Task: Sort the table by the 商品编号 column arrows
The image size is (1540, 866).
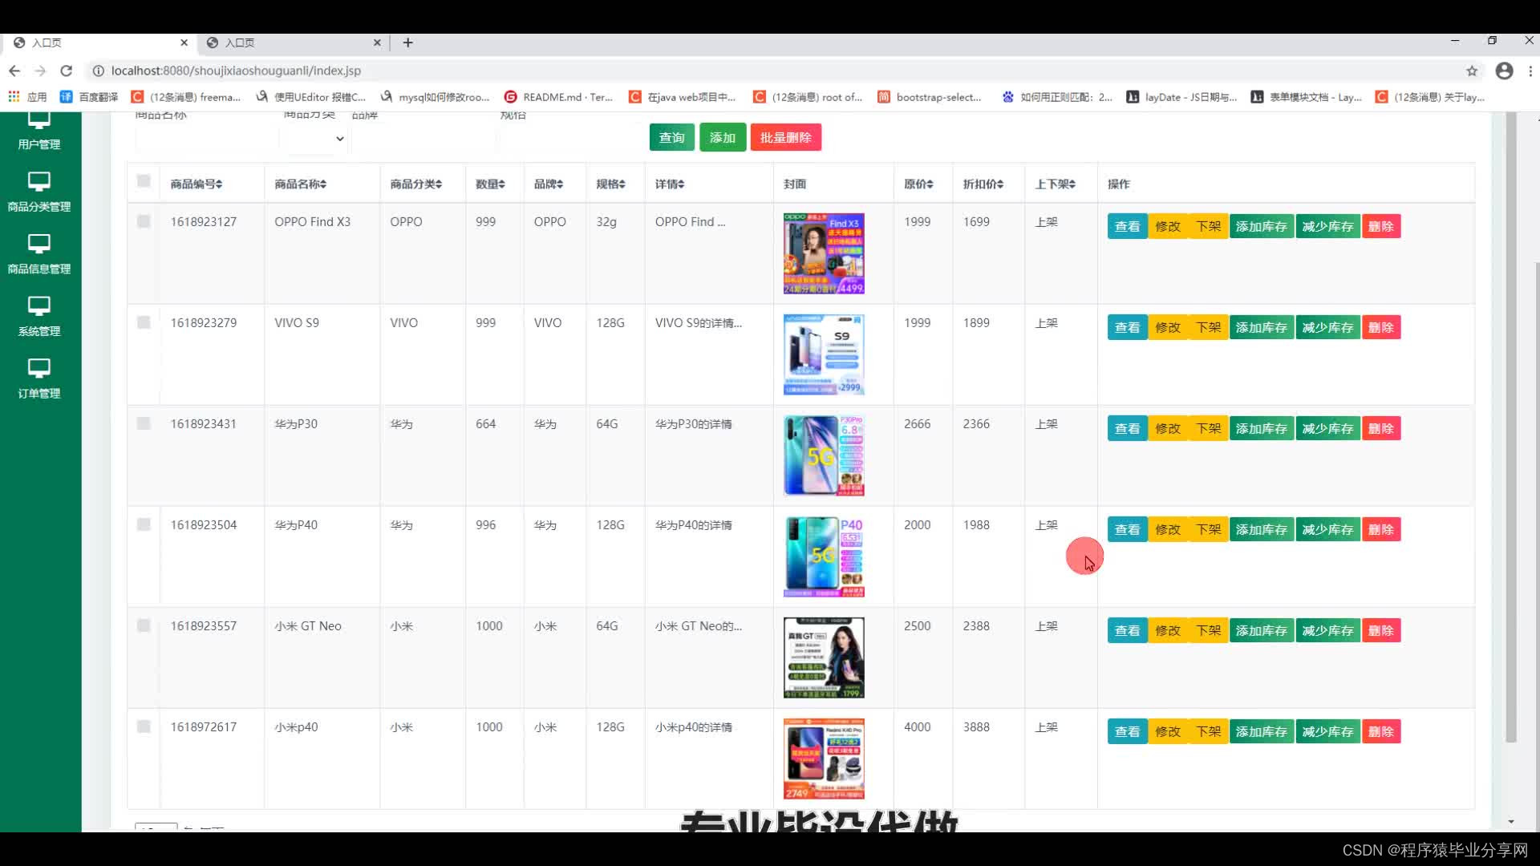Action: (219, 184)
